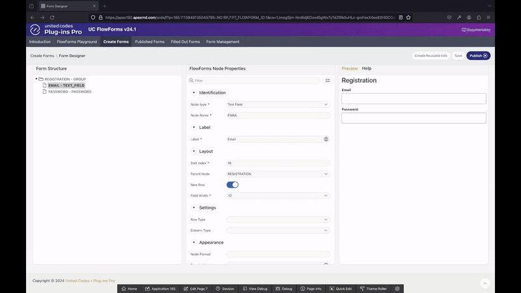Viewport: 521px width, 293px height.
Task: Open Theme Roller in developer toolbar
Action: [x=373, y=288]
